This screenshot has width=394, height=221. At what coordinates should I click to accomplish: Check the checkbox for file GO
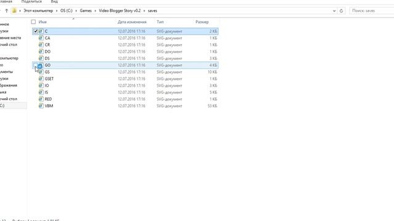coord(36,65)
